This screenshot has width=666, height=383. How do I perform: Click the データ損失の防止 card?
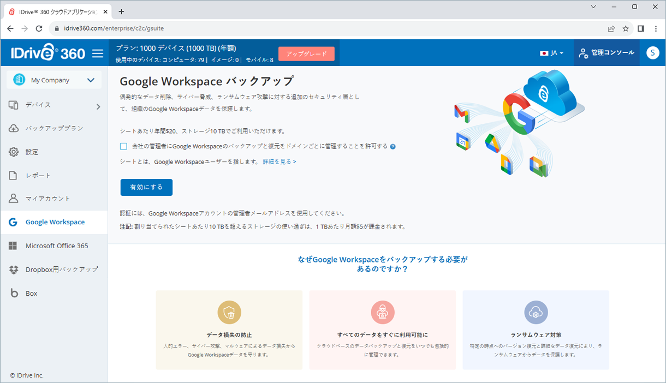[x=229, y=330]
